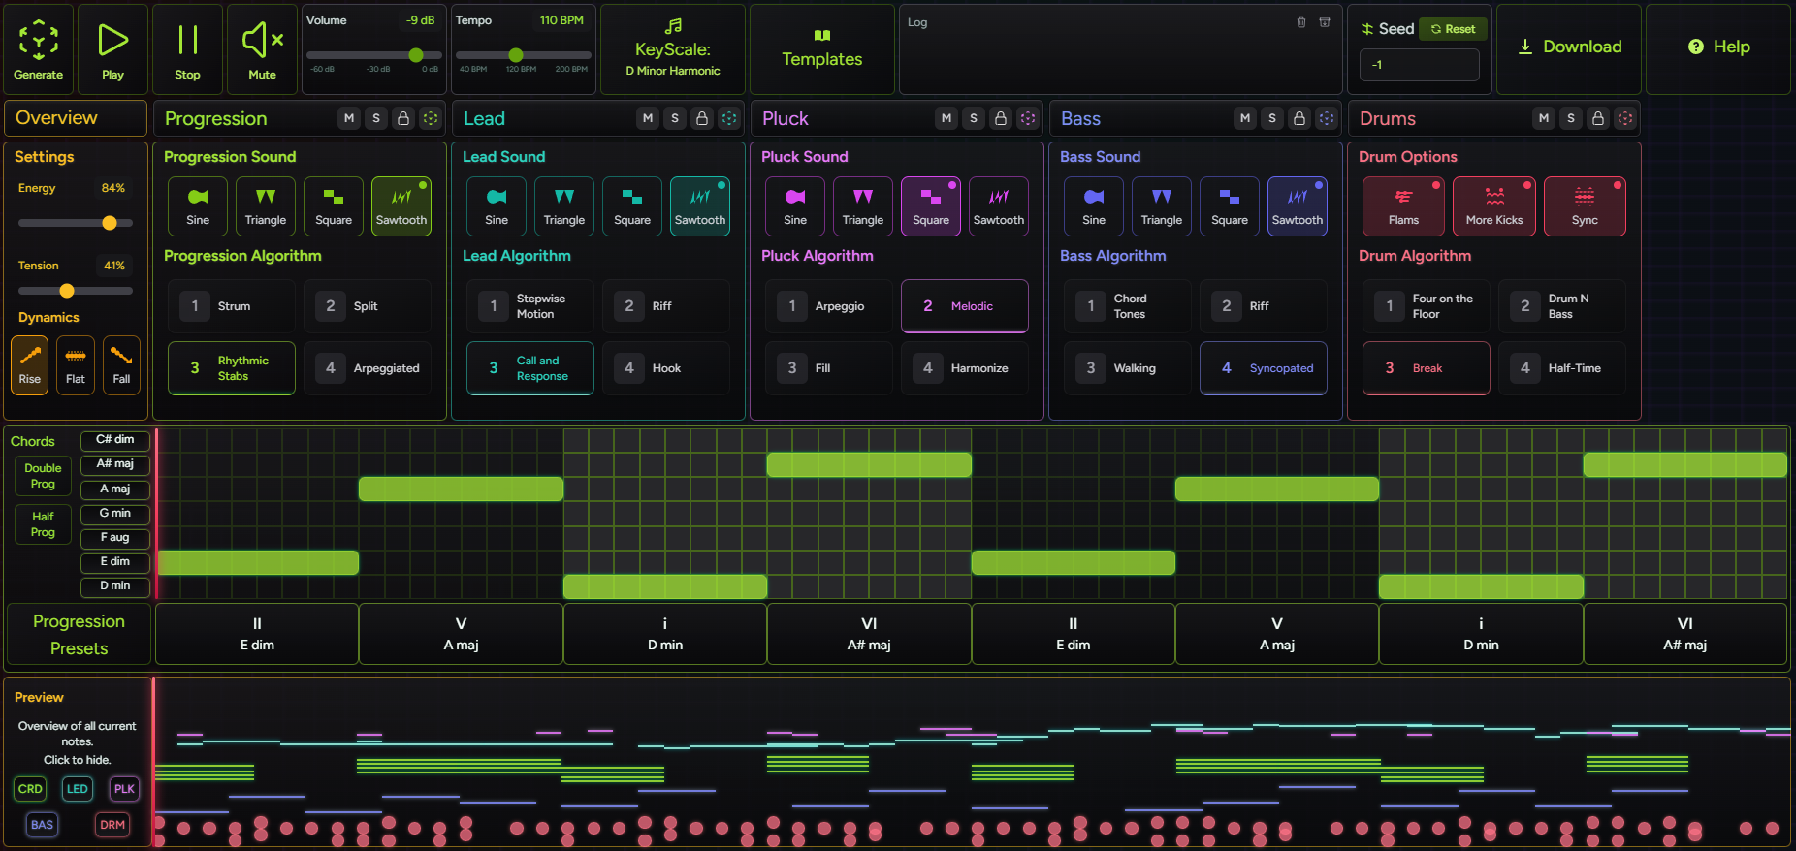Click the Double Prog button
Image resolution: width=1796 pixels, height=851 pixels.
(43, 476)
